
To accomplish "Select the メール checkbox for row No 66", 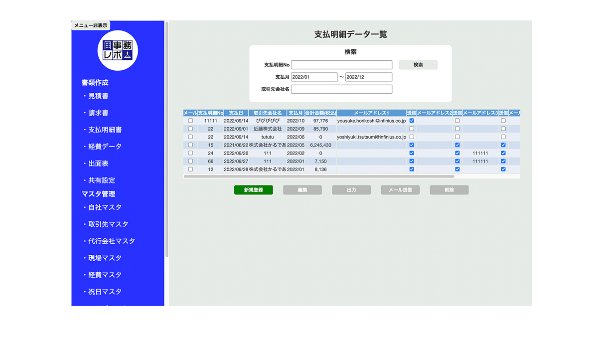I will pyautogui.click(x=190, y=161).
